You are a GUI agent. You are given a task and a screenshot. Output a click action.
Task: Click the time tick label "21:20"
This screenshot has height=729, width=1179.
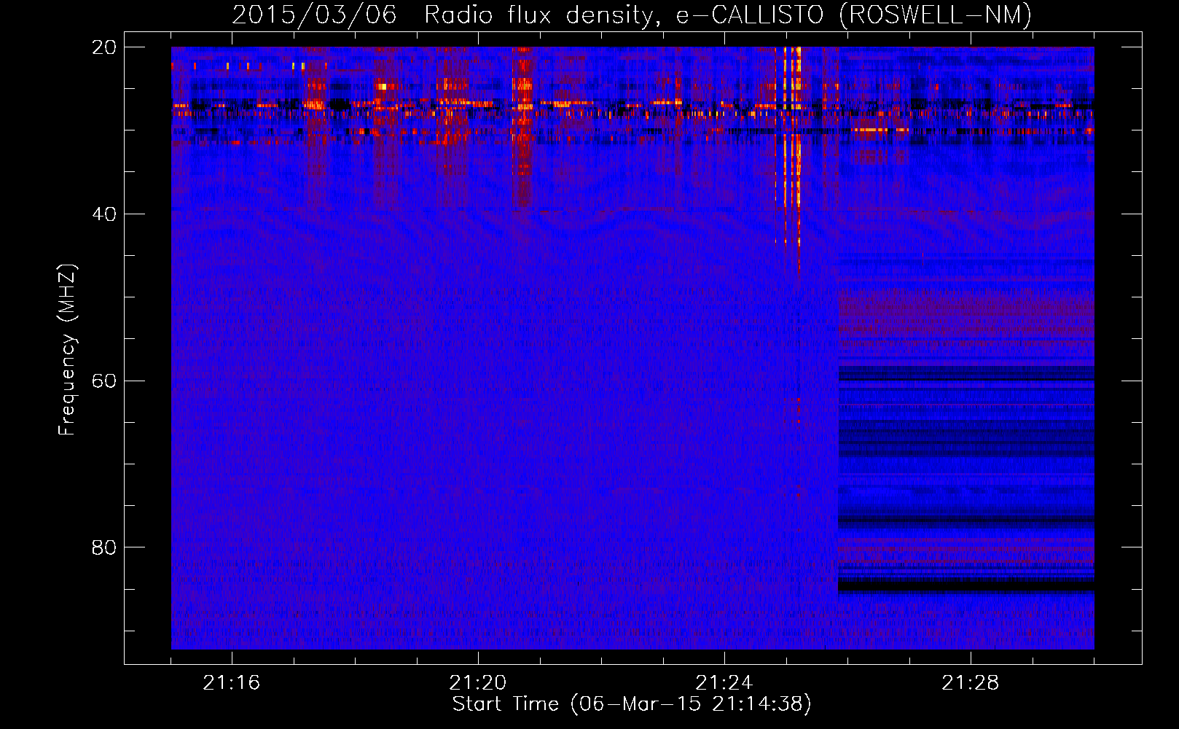(478, 683)
